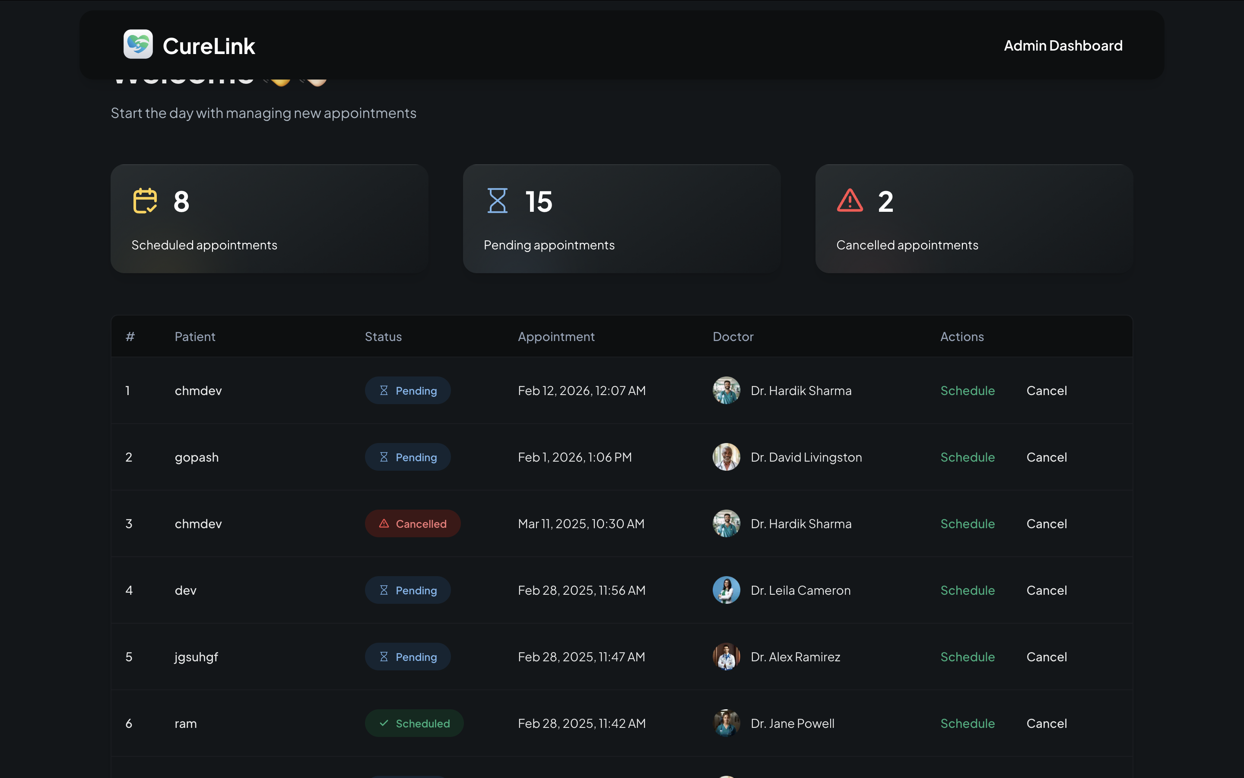The image size is (1244, 778).
Task: Click the Status column header
Action: [383, 337]
